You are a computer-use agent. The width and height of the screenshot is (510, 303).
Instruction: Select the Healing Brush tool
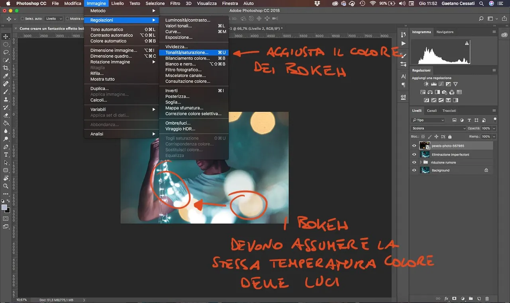(x=6, y=84)
